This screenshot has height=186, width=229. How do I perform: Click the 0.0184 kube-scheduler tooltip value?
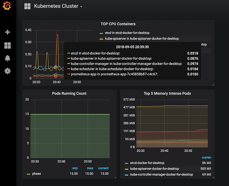point(193,69)
